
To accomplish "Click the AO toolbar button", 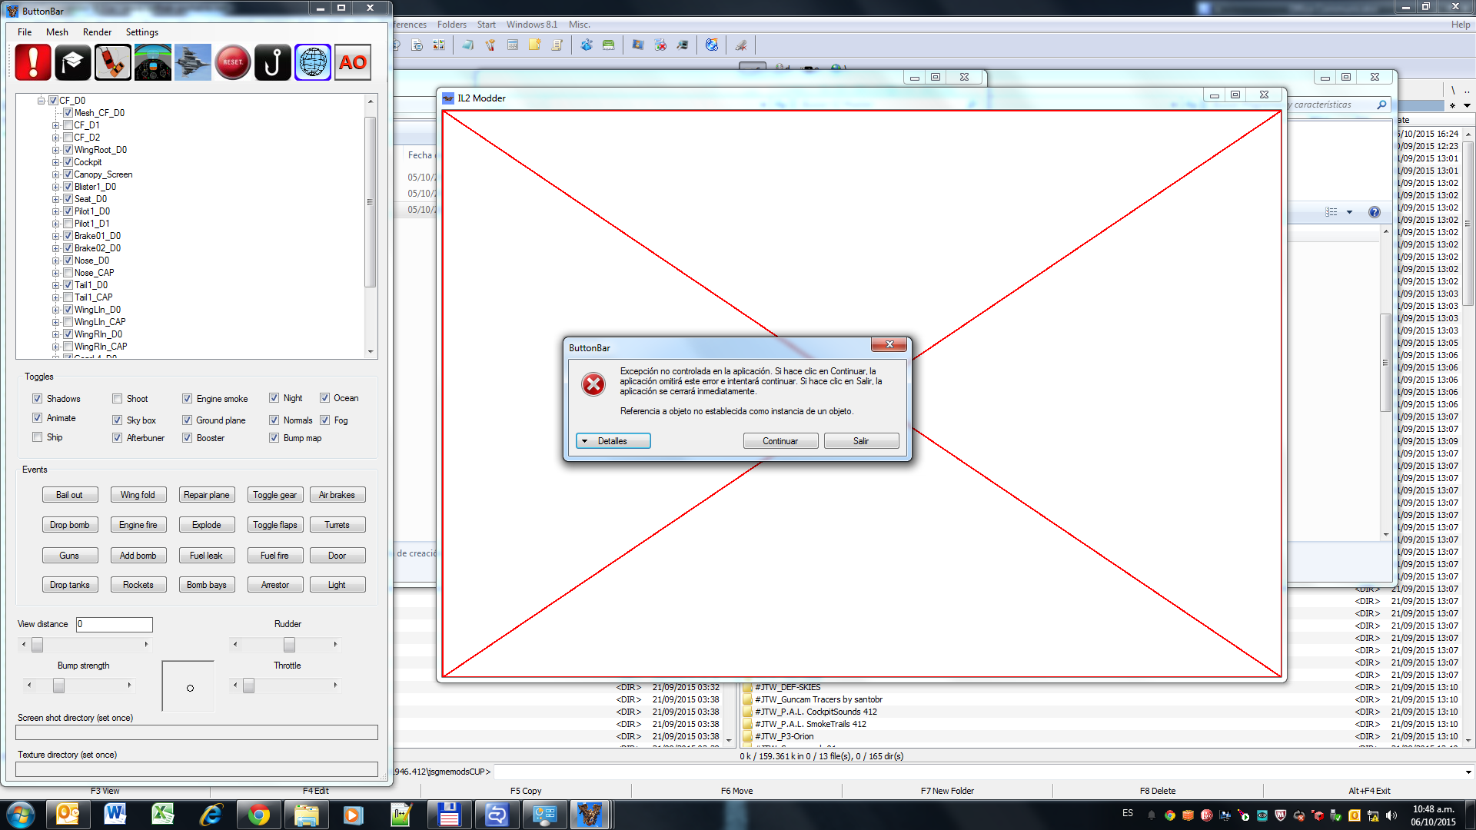I will tap(353, 62).
